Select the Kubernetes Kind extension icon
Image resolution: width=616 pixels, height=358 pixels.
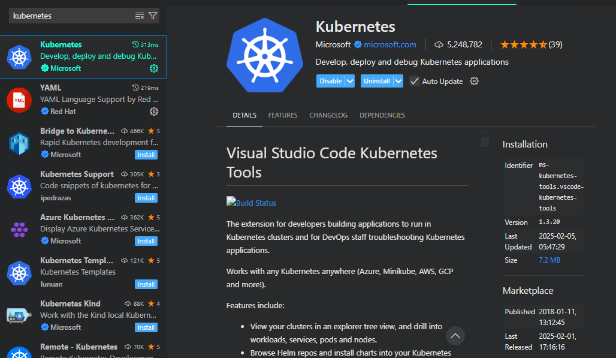(19, 315)
